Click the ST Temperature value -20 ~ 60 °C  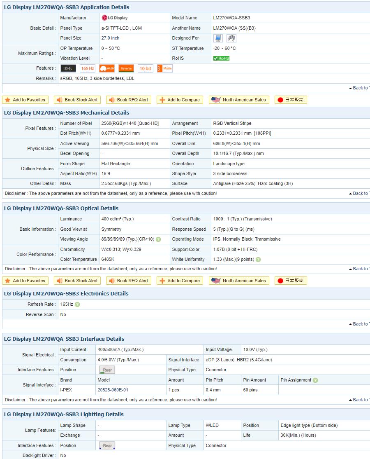coord(224,48)
